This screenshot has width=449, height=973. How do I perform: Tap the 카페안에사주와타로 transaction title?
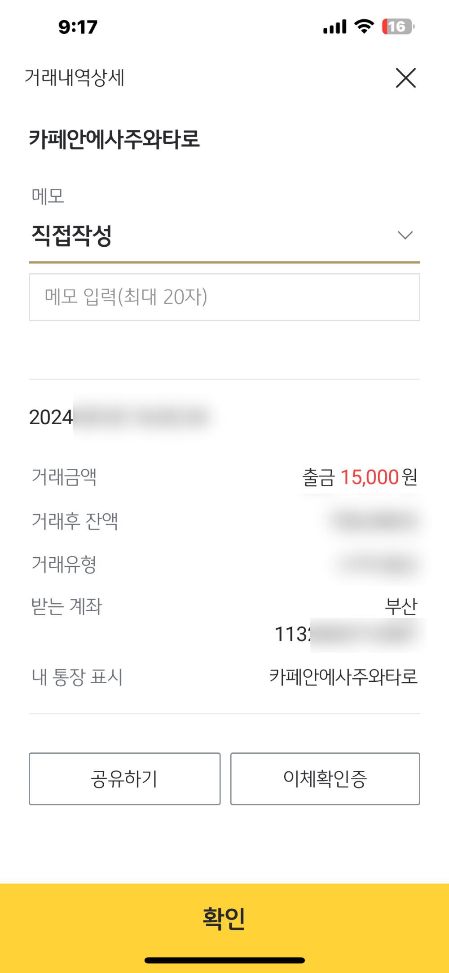(114, 139)
